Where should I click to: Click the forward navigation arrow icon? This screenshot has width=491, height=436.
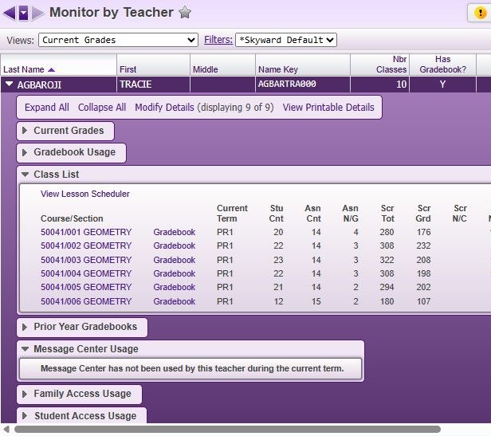[37, 12]
